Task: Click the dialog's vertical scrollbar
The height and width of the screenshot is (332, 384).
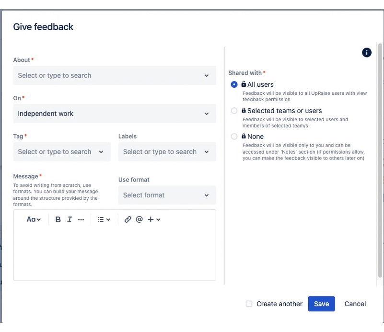Action: (x=380, y=160)
